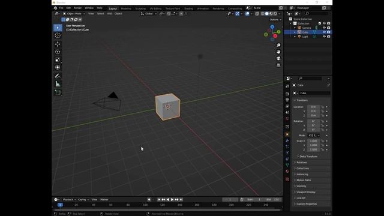Click the Rotation X value field
Screen dimensions: 384x216
point(313,121)
